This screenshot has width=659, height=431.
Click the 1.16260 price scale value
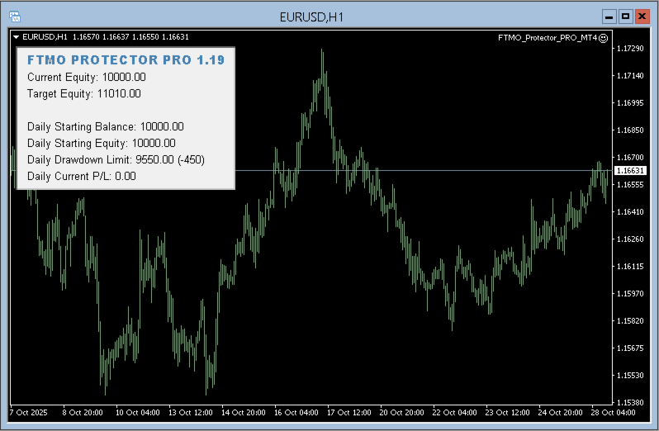point(630,239)
